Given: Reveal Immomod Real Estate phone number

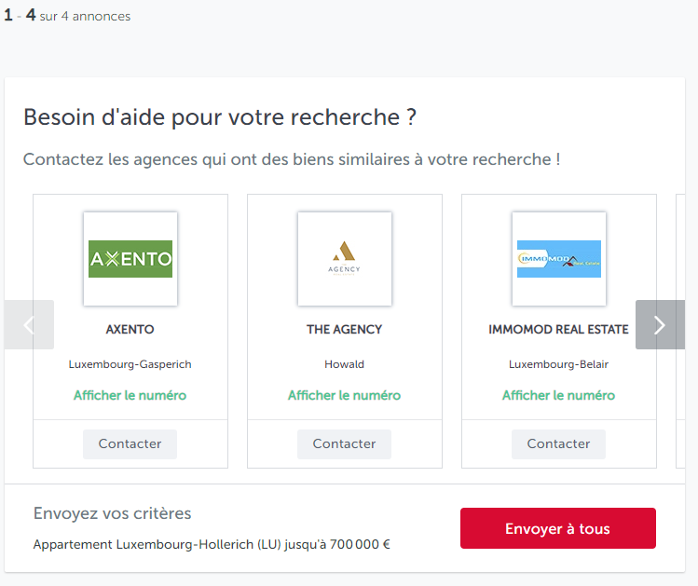Looking at the screenshot, I should pyautogui.click(x=558, y=395).
